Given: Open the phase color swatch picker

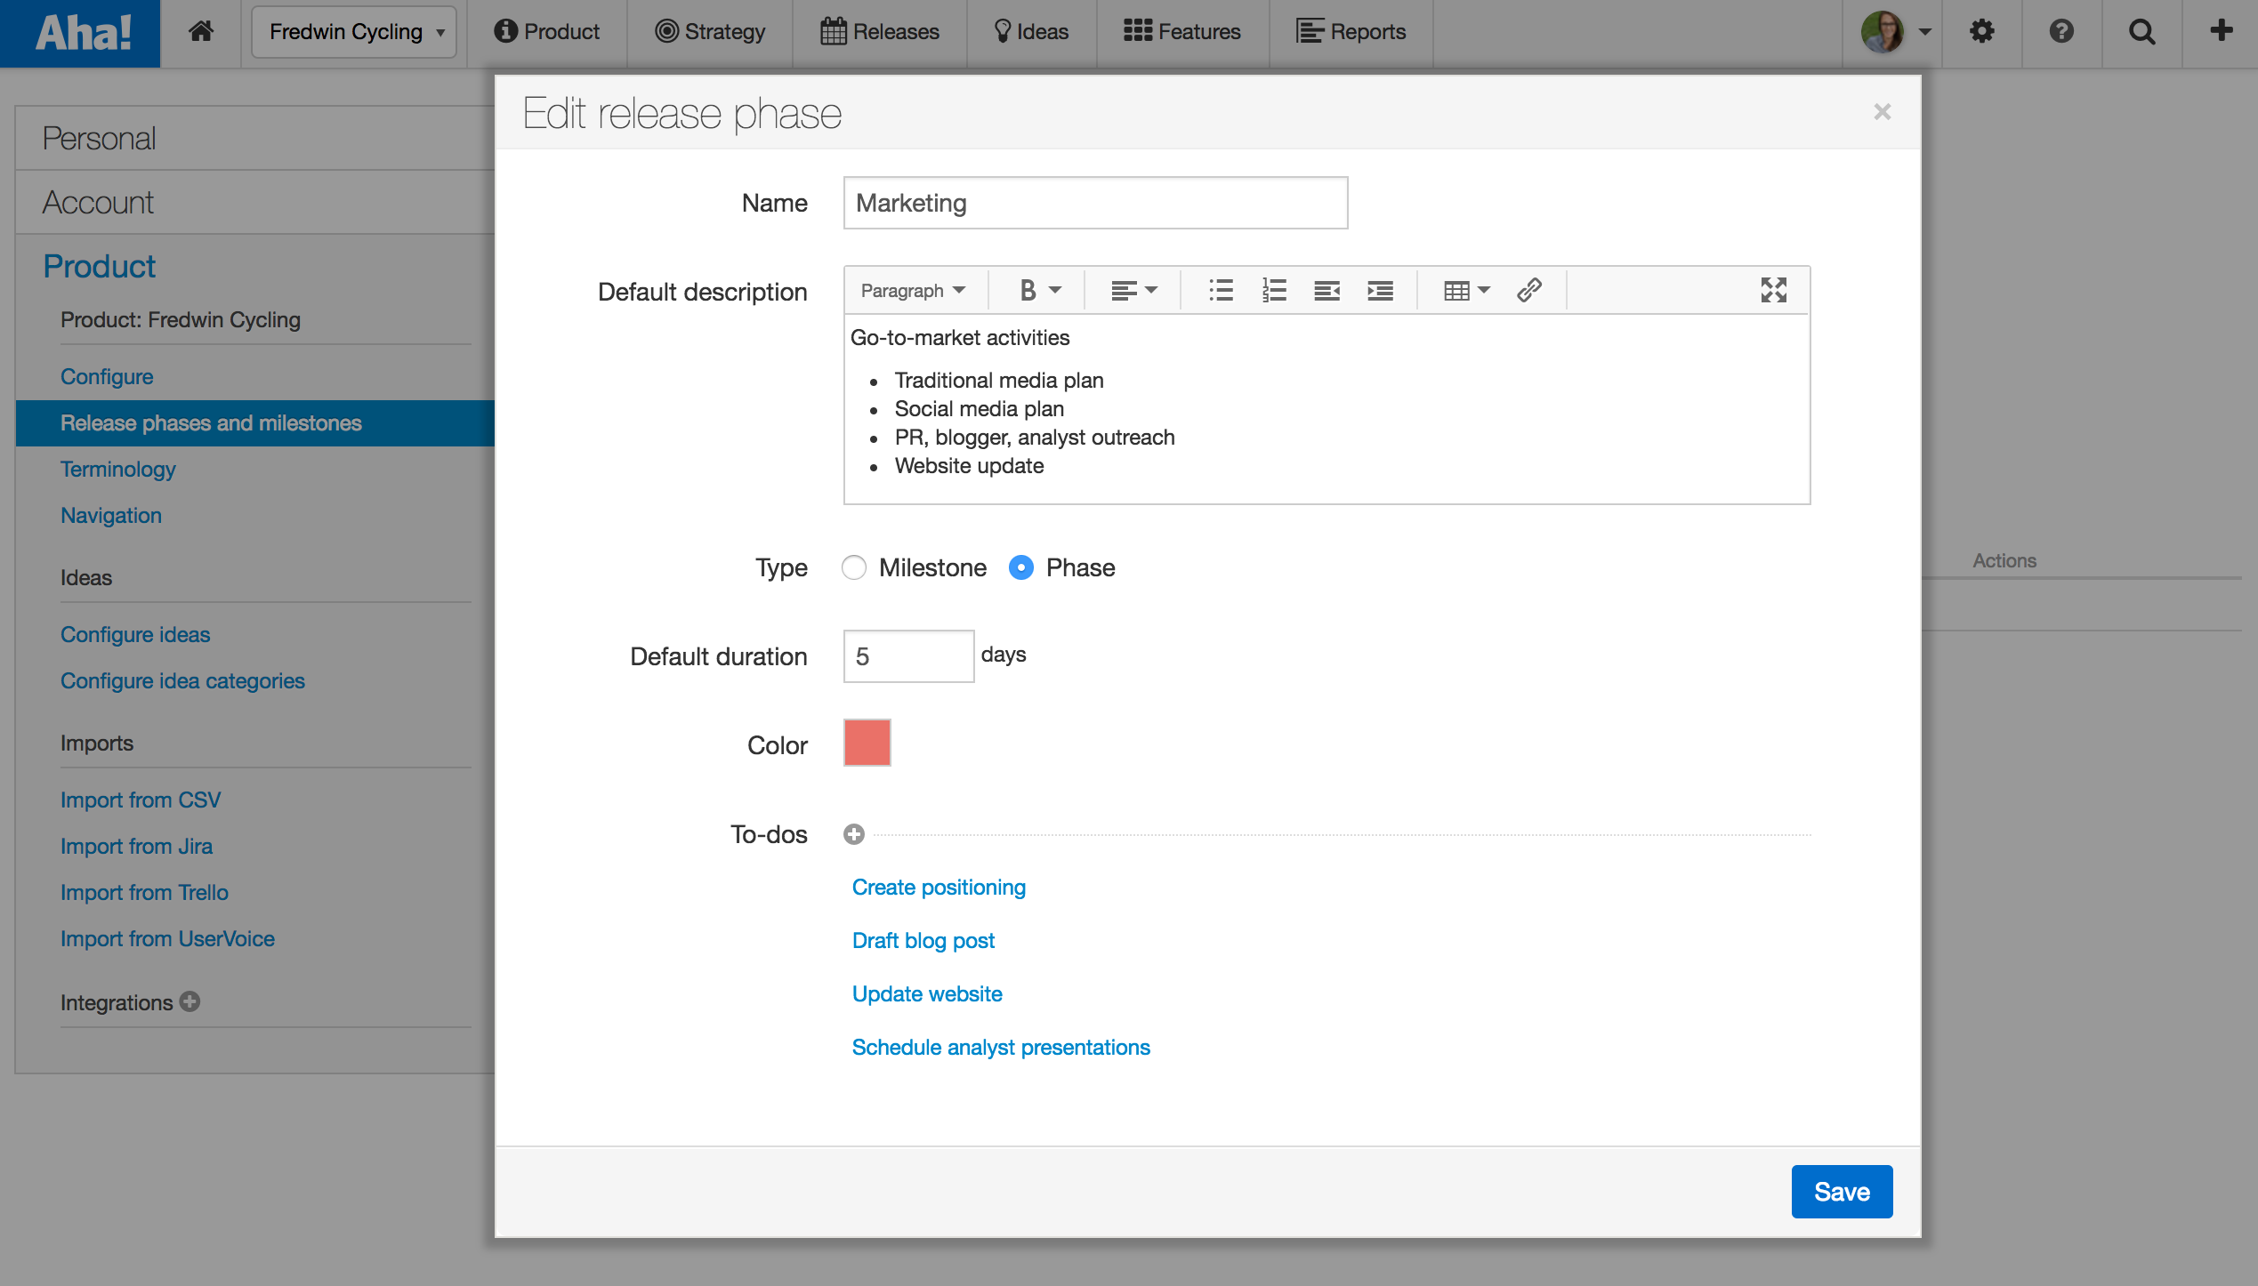Looking at the screenshot, I should click(867, 743).
